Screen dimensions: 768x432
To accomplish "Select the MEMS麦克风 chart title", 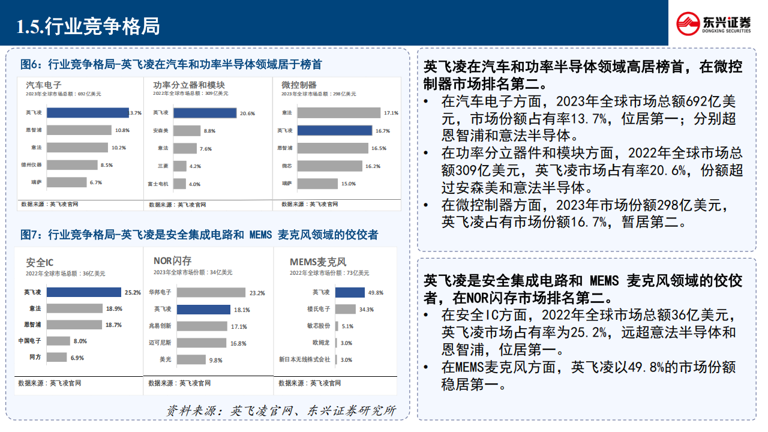I will pyautogui.click(x=318, y=262).
